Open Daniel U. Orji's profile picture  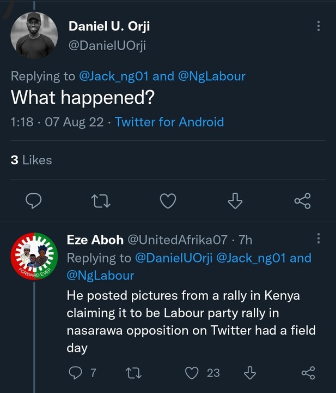(x=34, y=35)
